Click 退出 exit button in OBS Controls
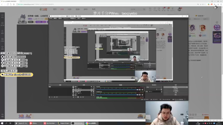Image resolution: width=223 pixels, height=125 pixels. tap(176, 94)
